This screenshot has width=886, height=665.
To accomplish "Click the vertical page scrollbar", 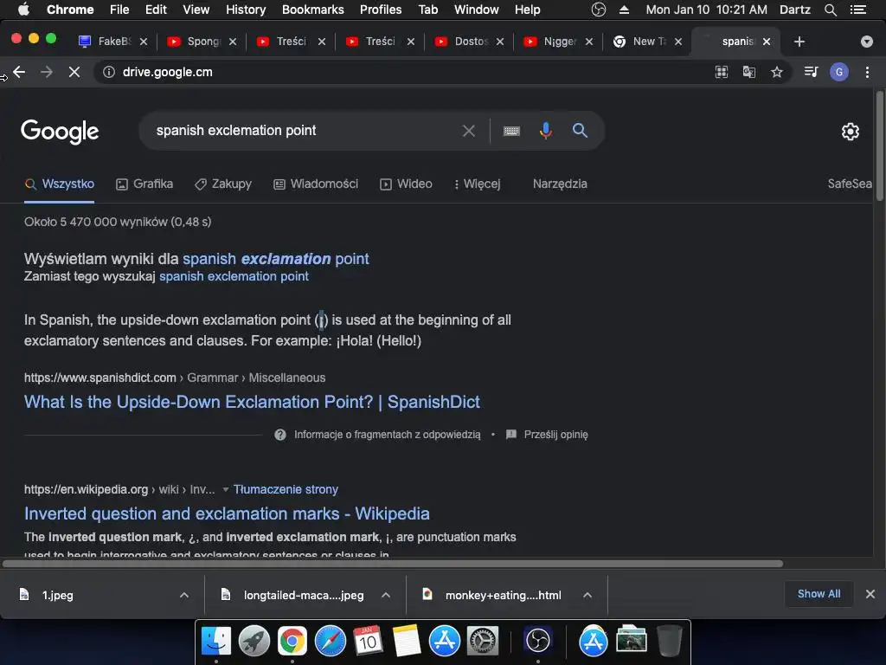I will [x=880, y=145].
